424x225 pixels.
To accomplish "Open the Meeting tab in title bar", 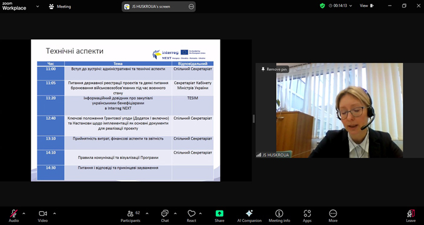I will (60, 7).
